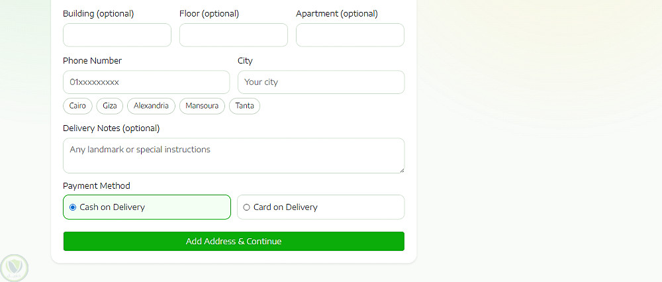Image resolution: width=662 pixels, height=282 pixels.
Task: Click the City field label
Action: [x=246, y=61]
